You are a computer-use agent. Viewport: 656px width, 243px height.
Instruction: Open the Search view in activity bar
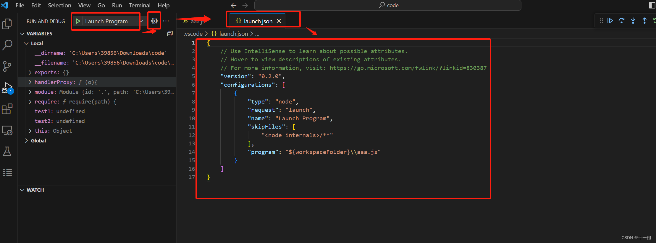tap(7, 45)
